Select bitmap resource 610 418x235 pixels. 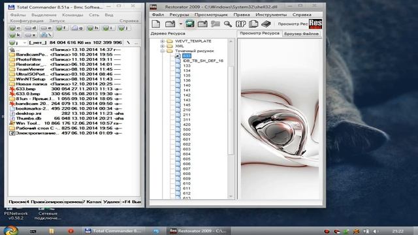[x=187, y=183]
